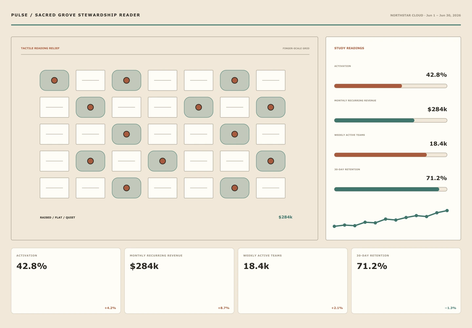
Task: Click "MONTHLY RECURRING REVENUE" label in Study Readings
Action: coord(355,101)
